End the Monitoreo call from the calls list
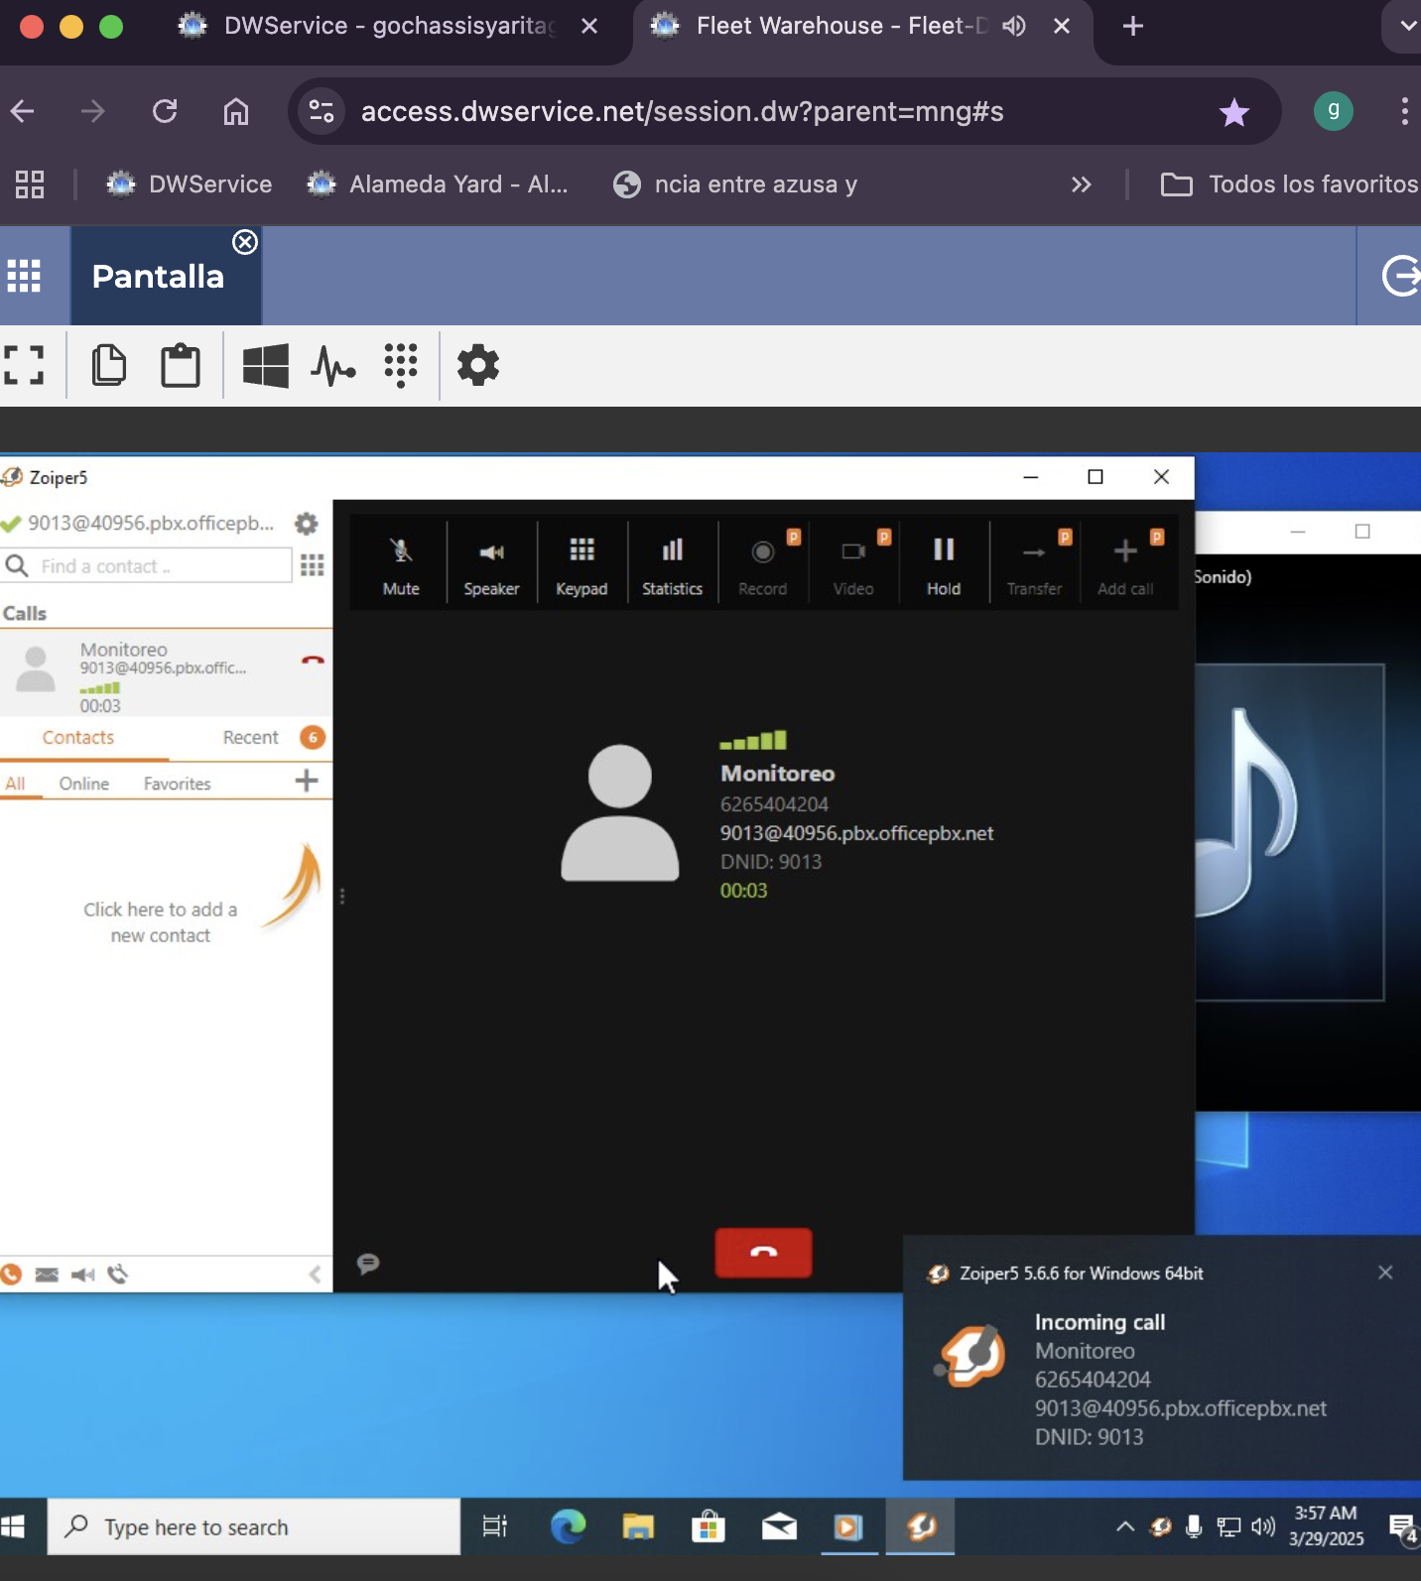The image size is (1421, 1581). pyautogui.click(x=313, y=660)
